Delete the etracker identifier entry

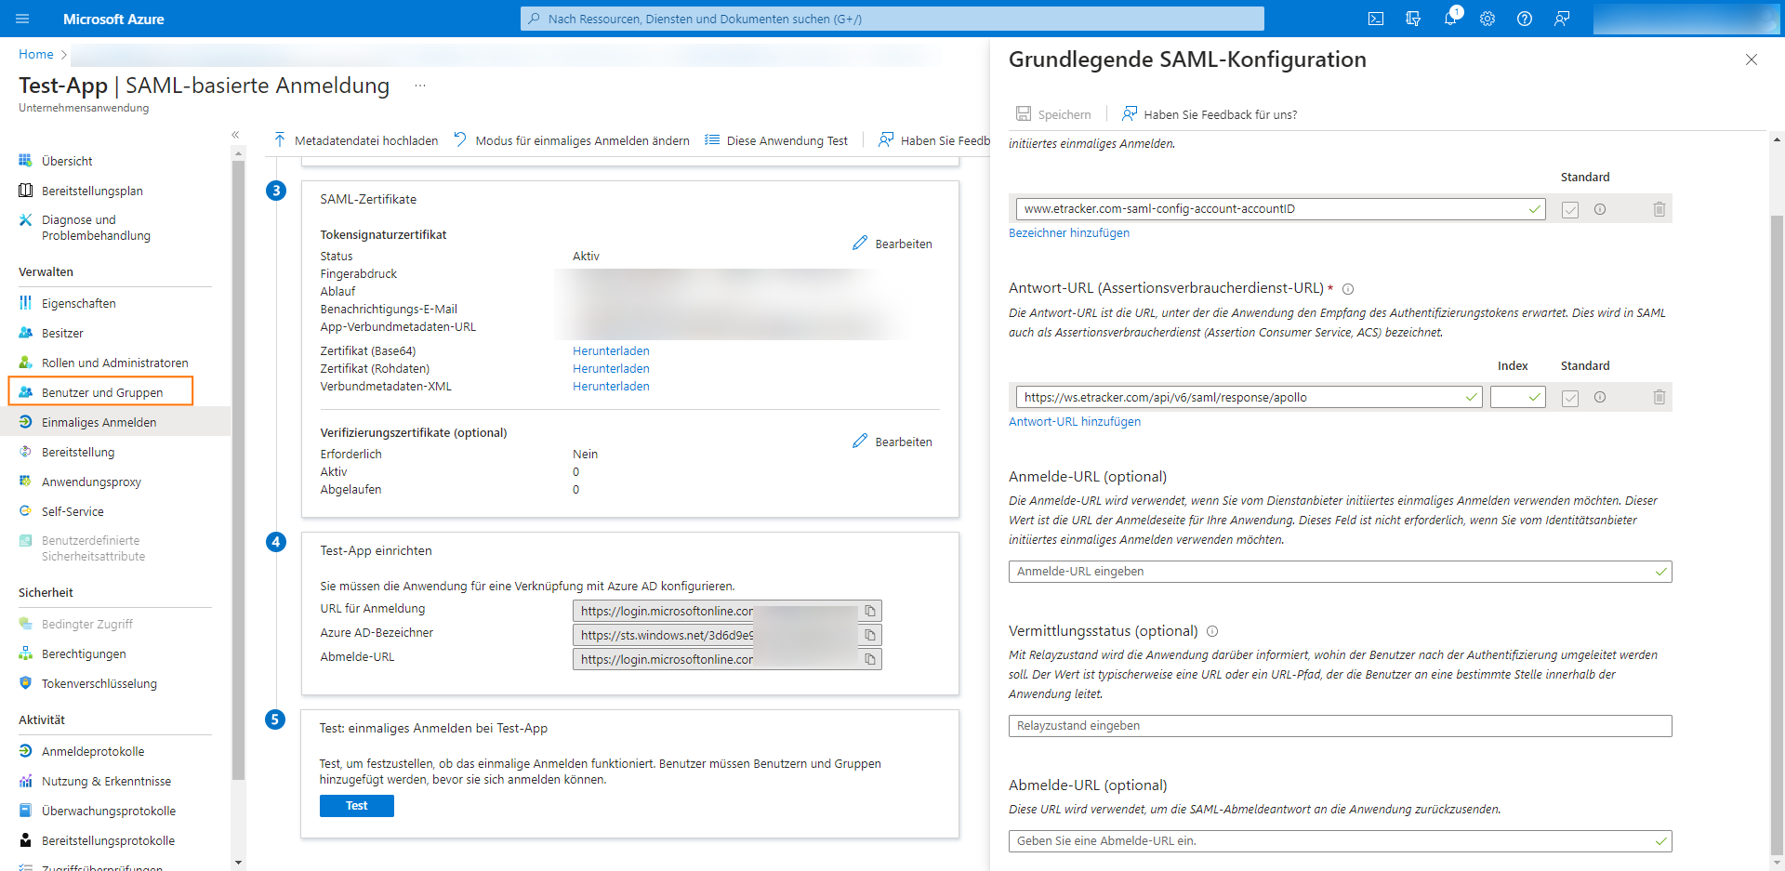pos(1659,209)
